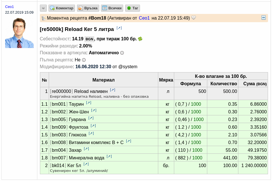Show info for Показване в артикула
The height and width of the screenshot is (181, 272).
(x=122, y=53)
